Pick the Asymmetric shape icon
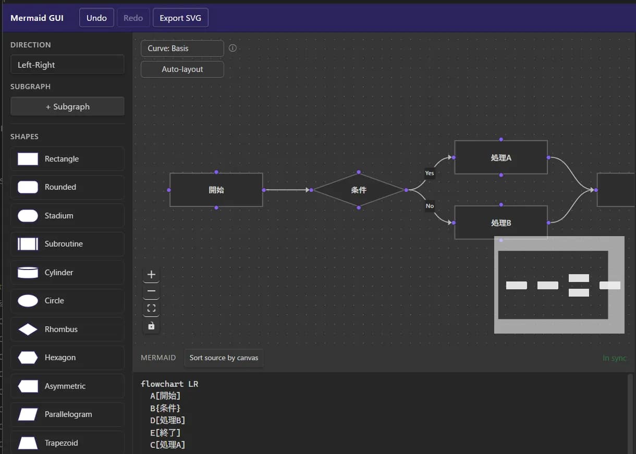This screenshot has height=454, width=636. point(28,386)
